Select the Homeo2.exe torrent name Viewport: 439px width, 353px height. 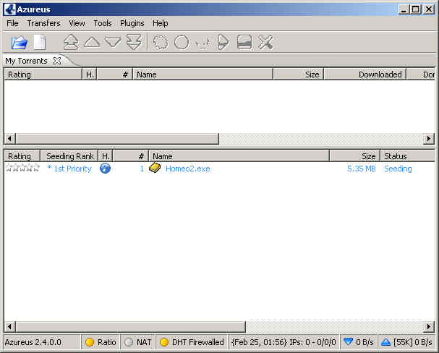(x=188, y=169)
